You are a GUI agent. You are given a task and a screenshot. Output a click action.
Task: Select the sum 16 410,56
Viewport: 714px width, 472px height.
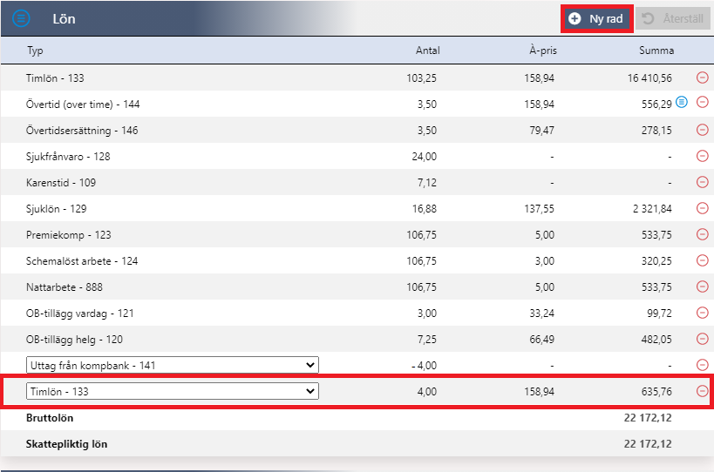649,78
